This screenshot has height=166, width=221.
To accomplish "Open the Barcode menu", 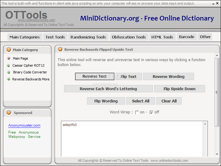I will click(x=187, y=37).
